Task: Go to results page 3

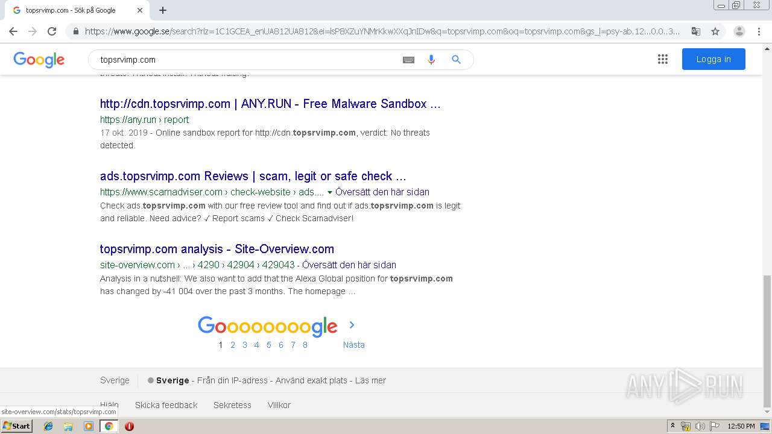Action: click(245, 345)
